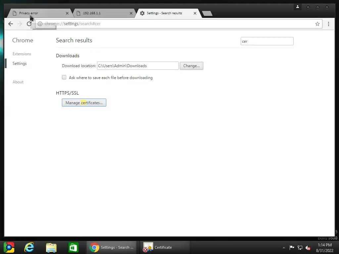This screenshot has height=254, width=339.
Task: Open About in the sidebar
Action: tap(18, 82)
